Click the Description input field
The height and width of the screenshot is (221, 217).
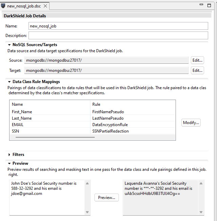(118, 36)
